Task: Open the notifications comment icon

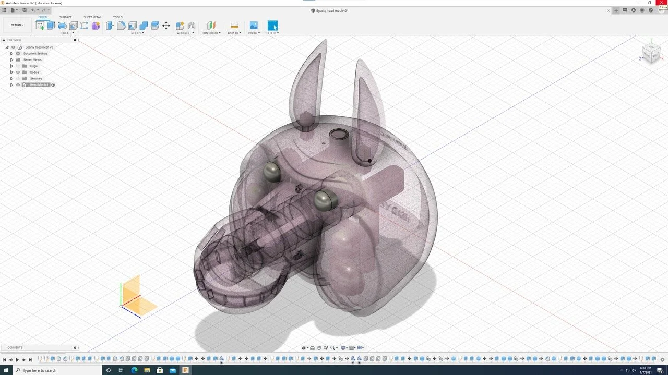Action: coord(625,10)
